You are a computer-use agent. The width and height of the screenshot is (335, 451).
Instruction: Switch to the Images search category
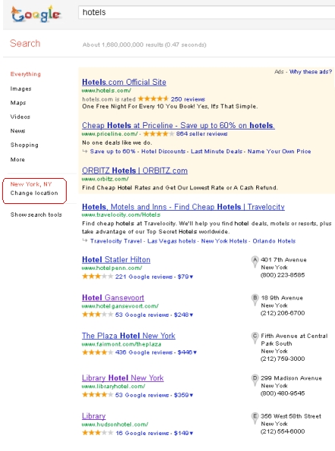tap(20, 89)
